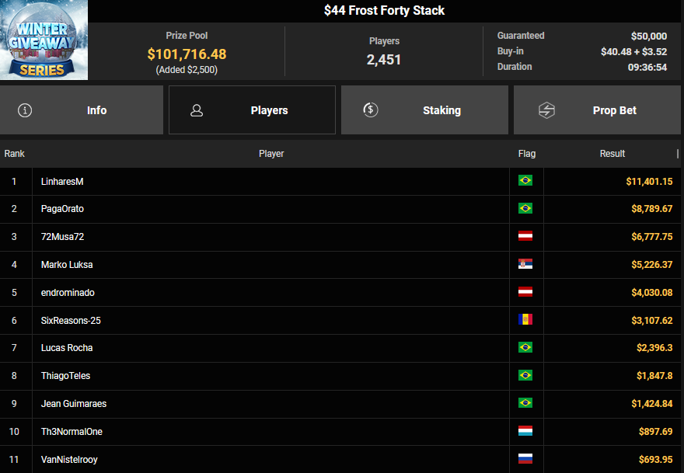Screen dimensions: 684x473
Task: Click Marko Luksa's Serbia flag icon
Action: click(525, 265)
